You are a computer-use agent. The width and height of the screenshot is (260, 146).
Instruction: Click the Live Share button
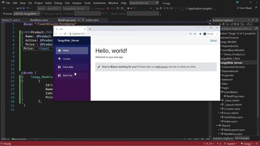pyautogui.click(x=245, y=8)
